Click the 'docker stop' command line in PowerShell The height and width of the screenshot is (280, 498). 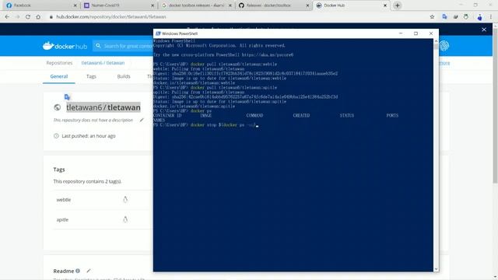[205, 125]
